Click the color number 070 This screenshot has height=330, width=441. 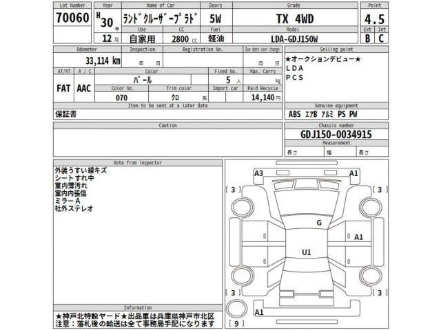point(121,98)
